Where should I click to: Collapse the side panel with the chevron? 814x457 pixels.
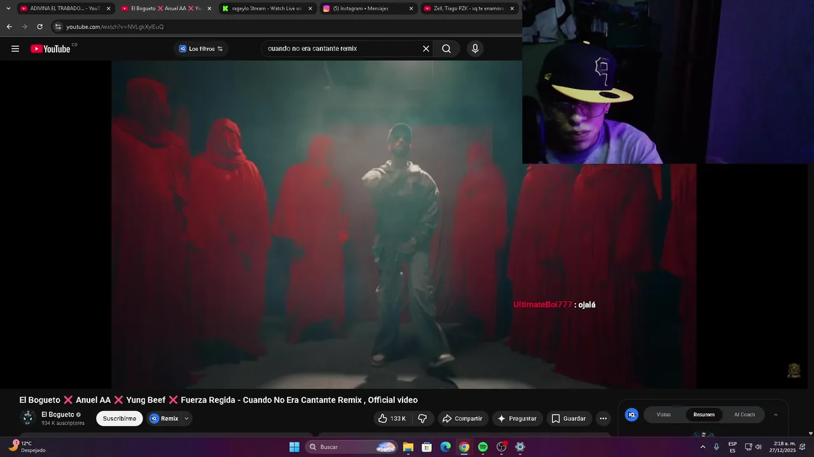(x=776, y=414)
